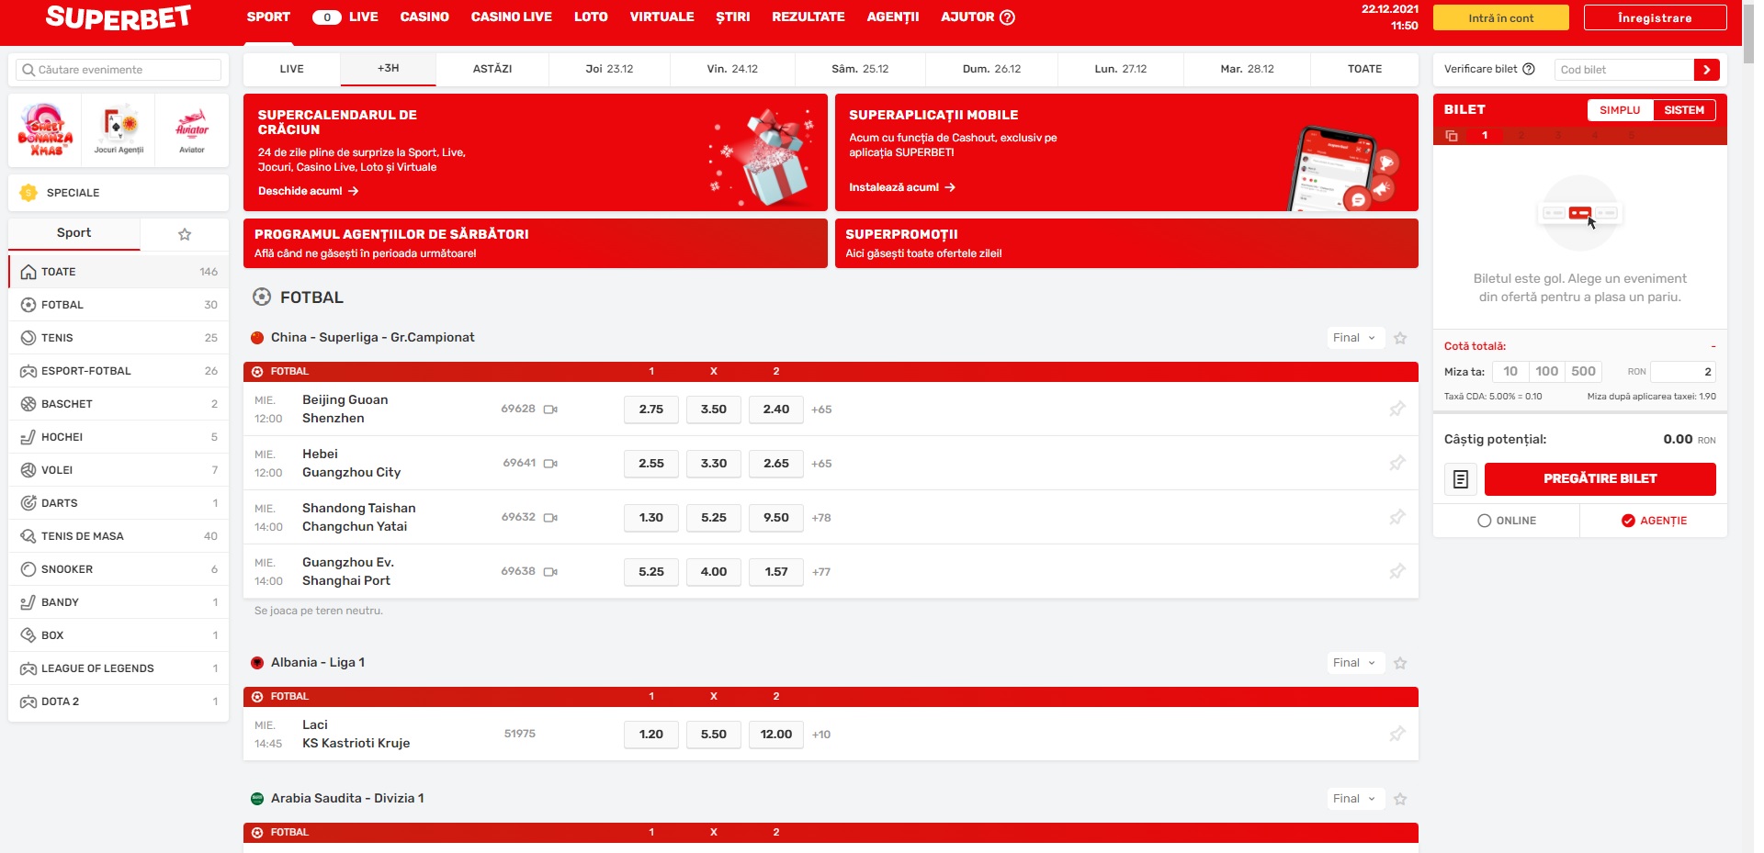Switch to the ASTĂZI date tab

coord(492,69)
